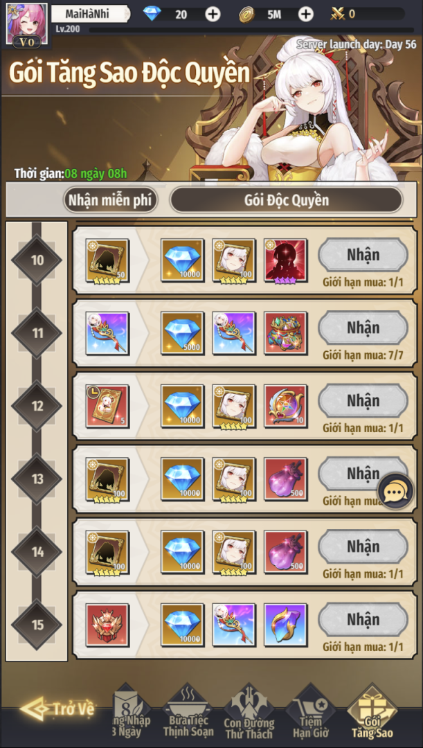Select the tier 13 diamond marker
Viewport: 423px width, 748px height.
[x=37, y=479]
